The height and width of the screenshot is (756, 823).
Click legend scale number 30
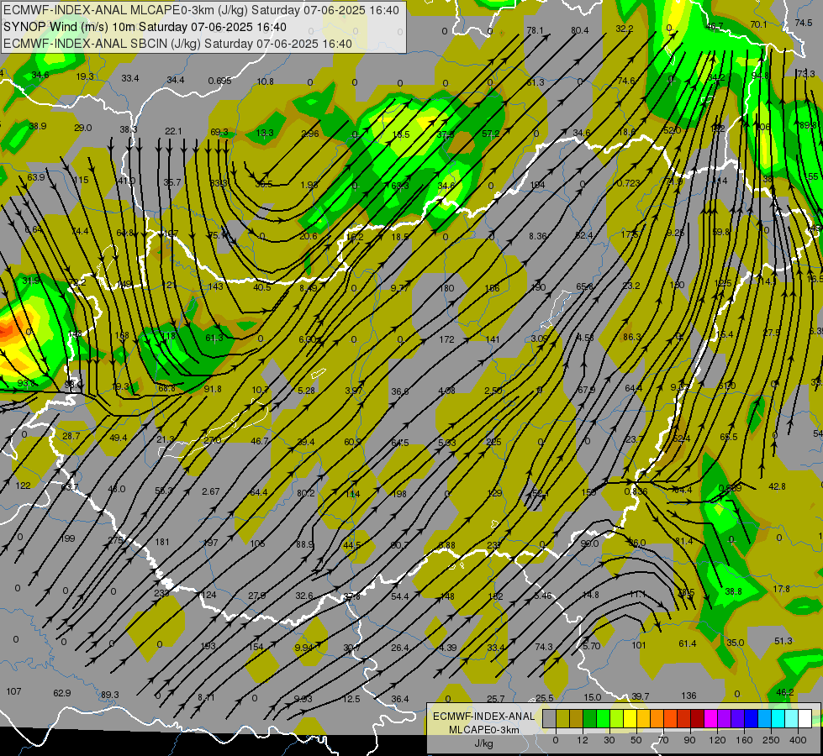pos(609,740)
